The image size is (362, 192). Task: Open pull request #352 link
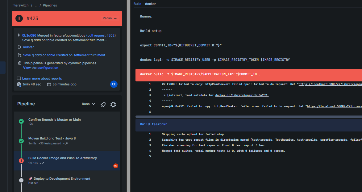coord(101,35)
